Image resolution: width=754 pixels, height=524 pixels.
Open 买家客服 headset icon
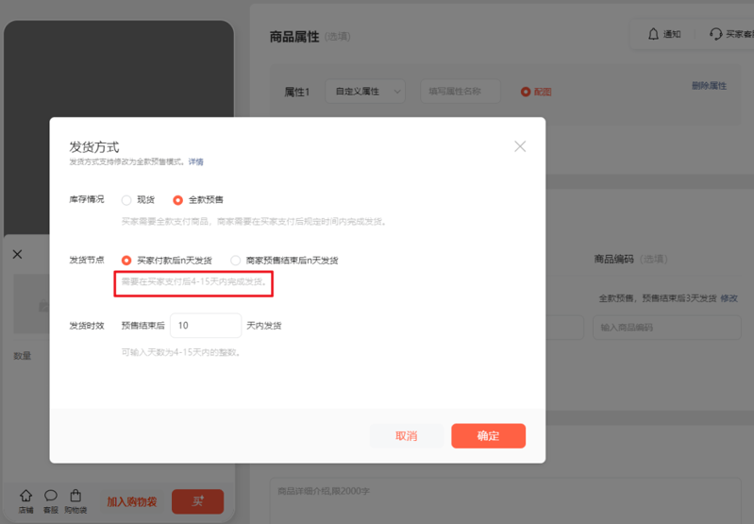(716, 34)
